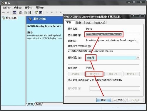Click the Start Service play icon
Viewport: 147px width, 111px height.
(x=47, y=12)
